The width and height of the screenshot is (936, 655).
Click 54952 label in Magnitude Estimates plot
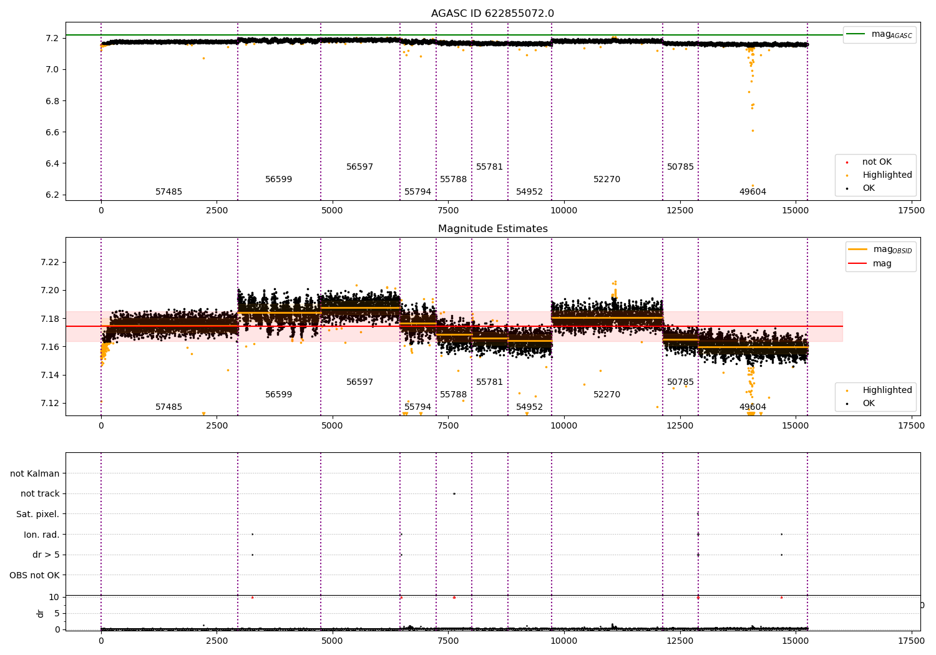[529, 407]
